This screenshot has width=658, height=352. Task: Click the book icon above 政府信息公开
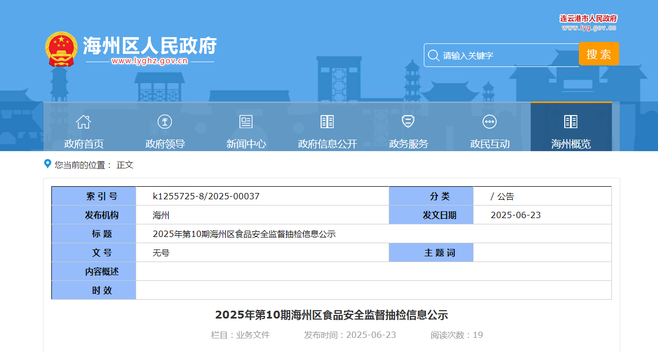(x=327, y=122)
